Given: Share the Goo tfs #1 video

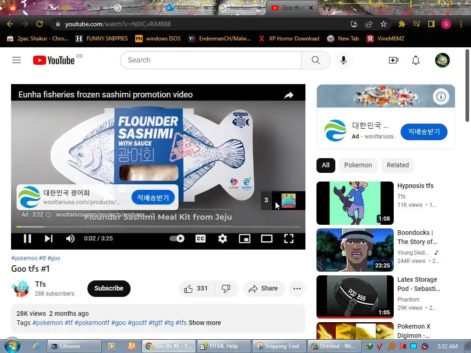Looking at the screenshot, I should point(264,289).
